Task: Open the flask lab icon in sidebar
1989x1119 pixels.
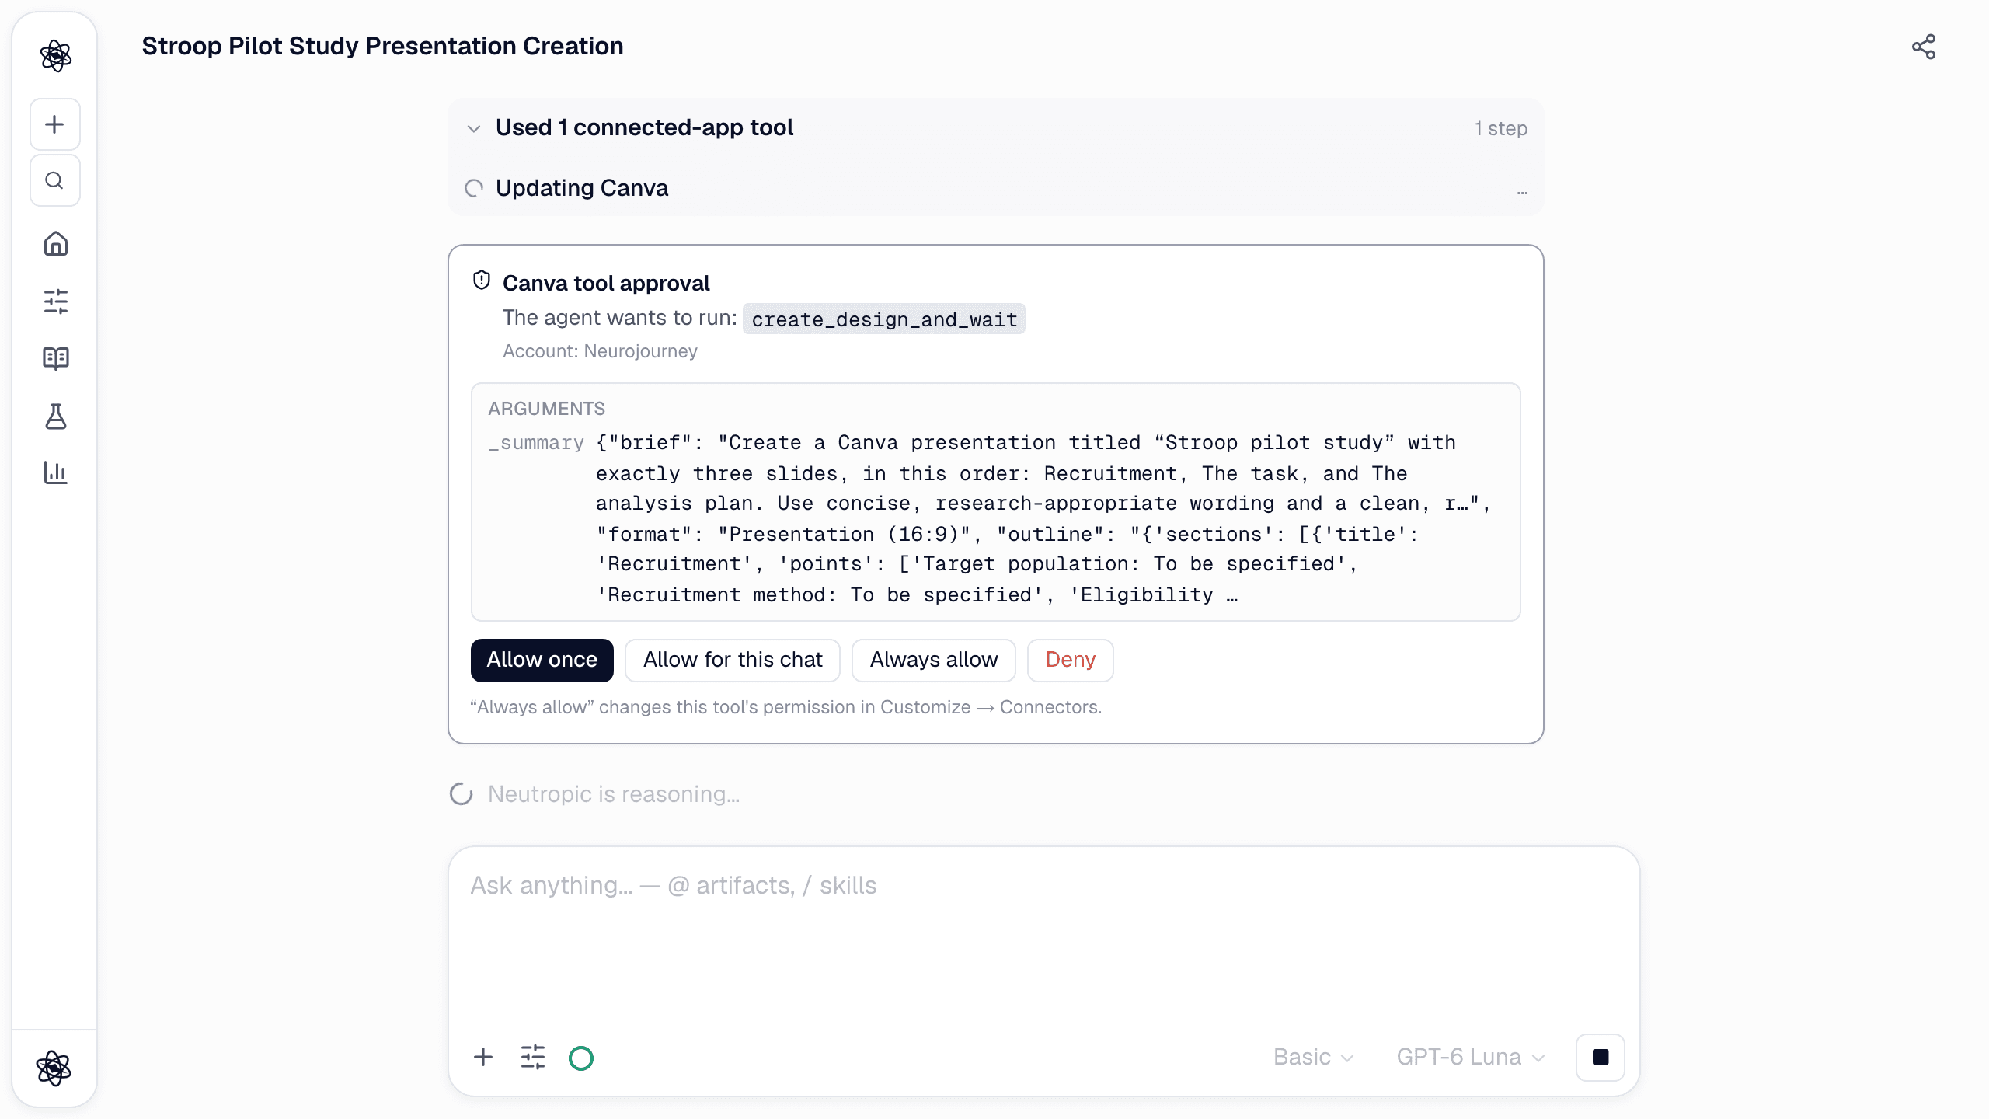Action: [55, 417]
